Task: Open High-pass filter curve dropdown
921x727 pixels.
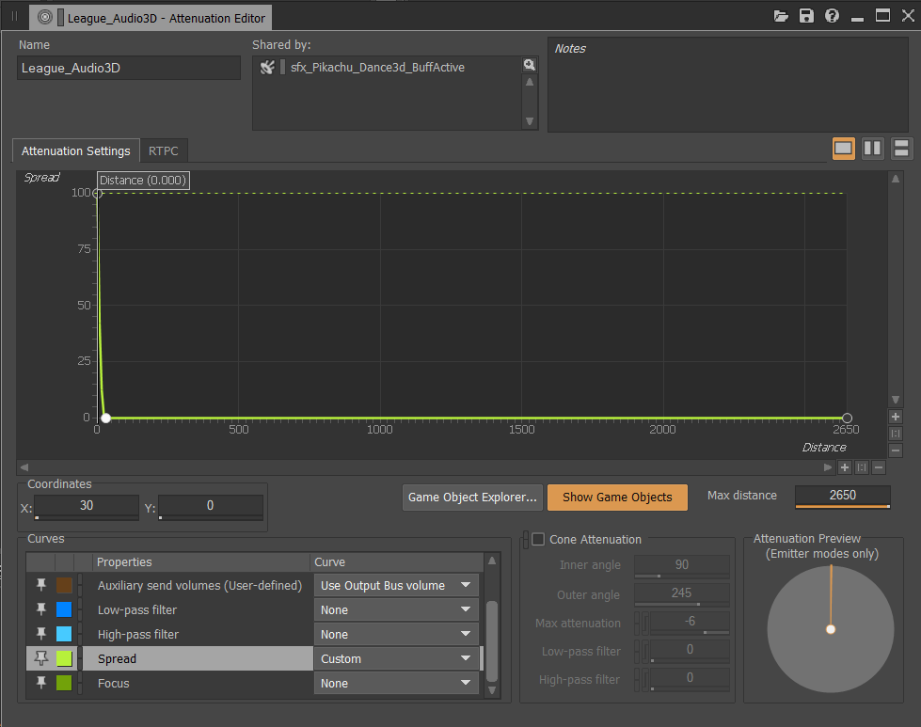Action: (x=396, y=634)
